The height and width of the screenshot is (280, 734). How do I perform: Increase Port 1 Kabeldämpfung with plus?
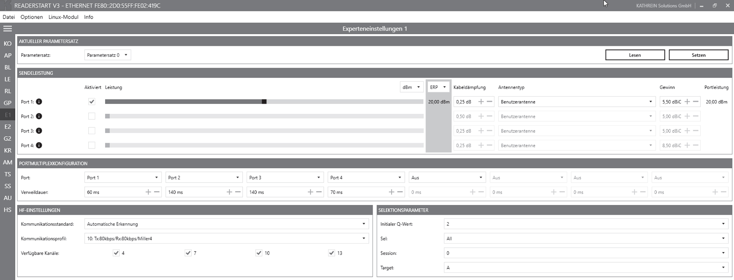(x=481, y=102)
